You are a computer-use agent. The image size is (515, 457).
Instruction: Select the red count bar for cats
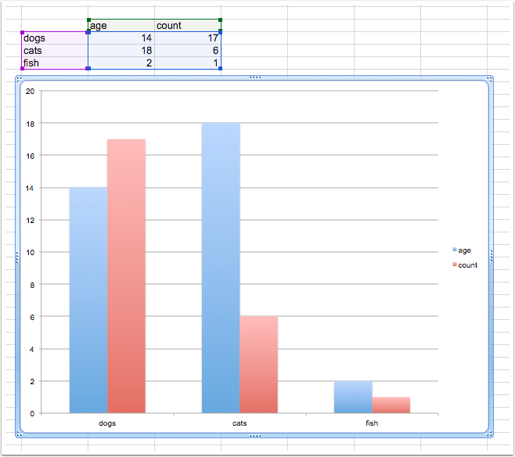(x=258, y=364)
